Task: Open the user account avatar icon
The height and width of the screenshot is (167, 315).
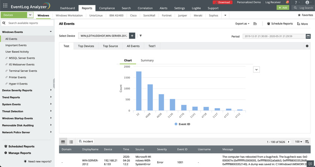Action: 307,2
